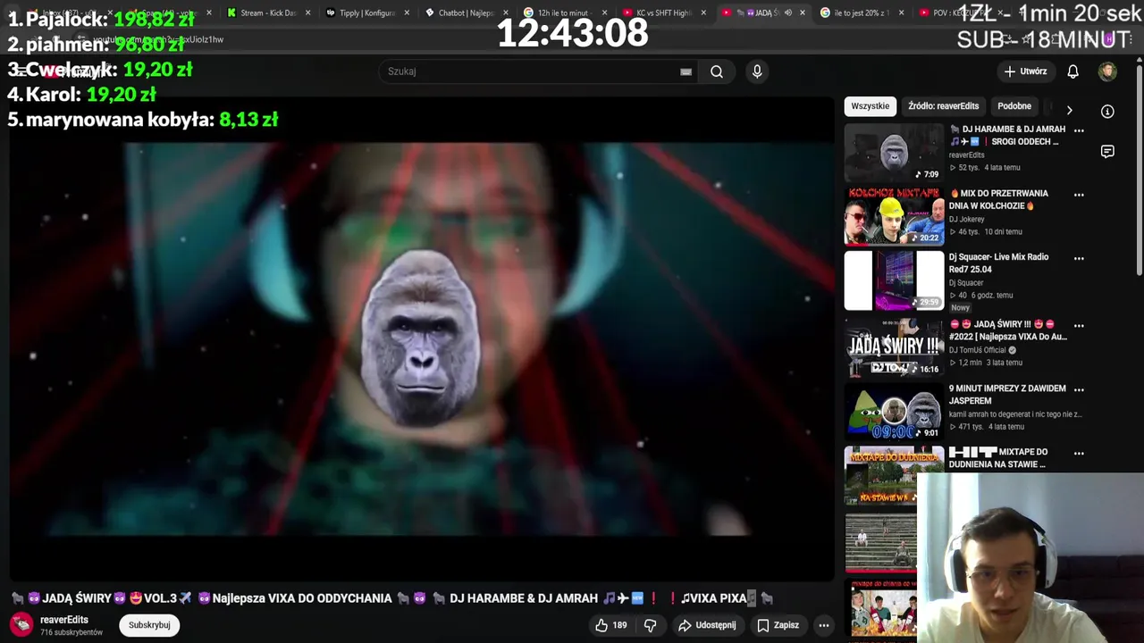The height and width of the screenshot is (643, 1144).
Task: Close the '12h ile to minut' tab
Action: pos(604,13)
